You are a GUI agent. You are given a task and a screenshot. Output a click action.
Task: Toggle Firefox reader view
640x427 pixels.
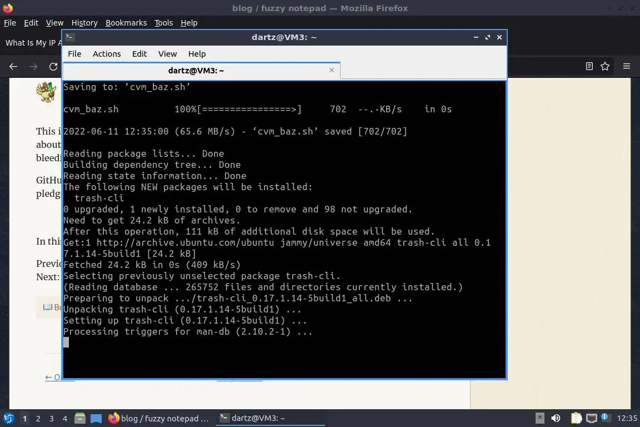(x=589, y=66)
